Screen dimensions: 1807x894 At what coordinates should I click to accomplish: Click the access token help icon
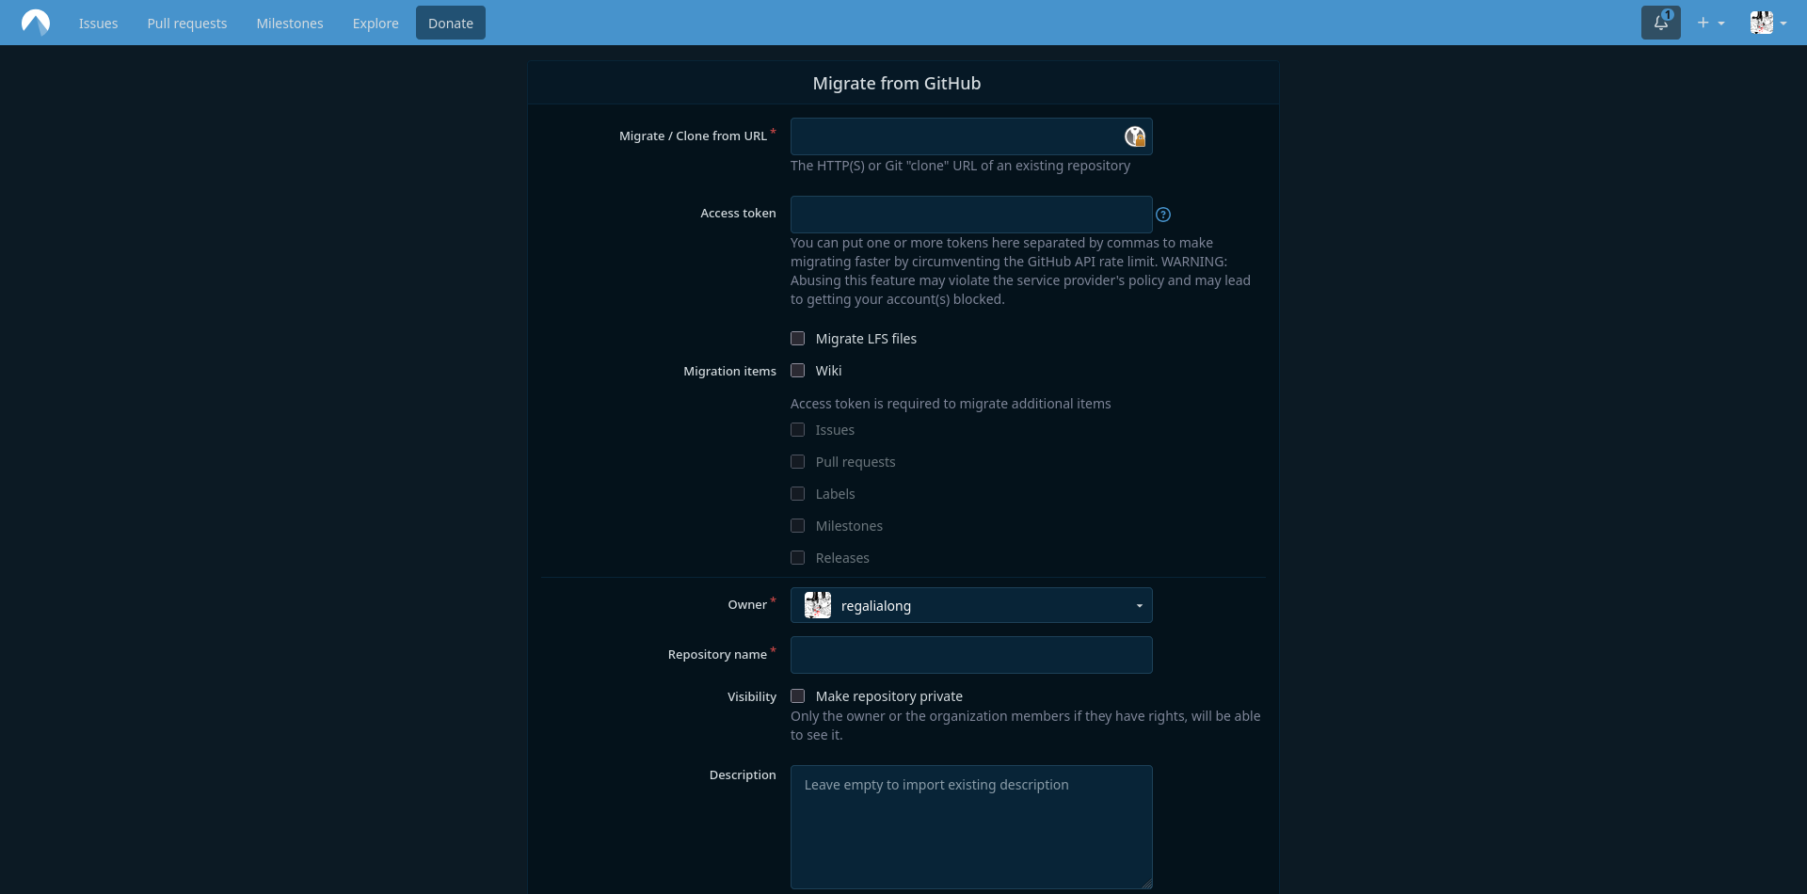[x=1163, y=215]
